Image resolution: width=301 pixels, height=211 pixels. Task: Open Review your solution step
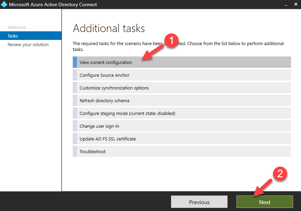pyautogui.click(x=28, y=45)
